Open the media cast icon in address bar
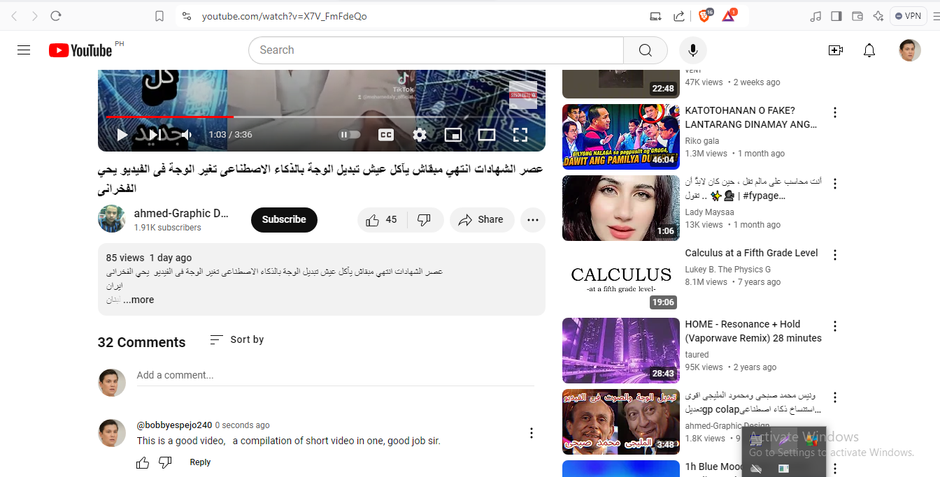The height and width of the screenshot is (477, 940). point(655,16)
